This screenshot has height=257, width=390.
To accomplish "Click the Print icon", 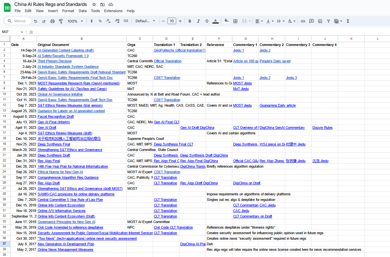I will coord(52,21).
